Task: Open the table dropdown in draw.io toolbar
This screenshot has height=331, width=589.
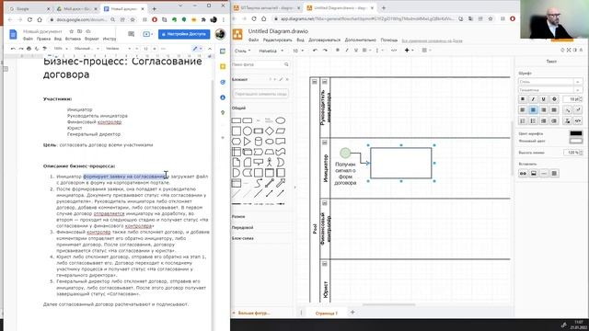Action: (x=426, y=51)
